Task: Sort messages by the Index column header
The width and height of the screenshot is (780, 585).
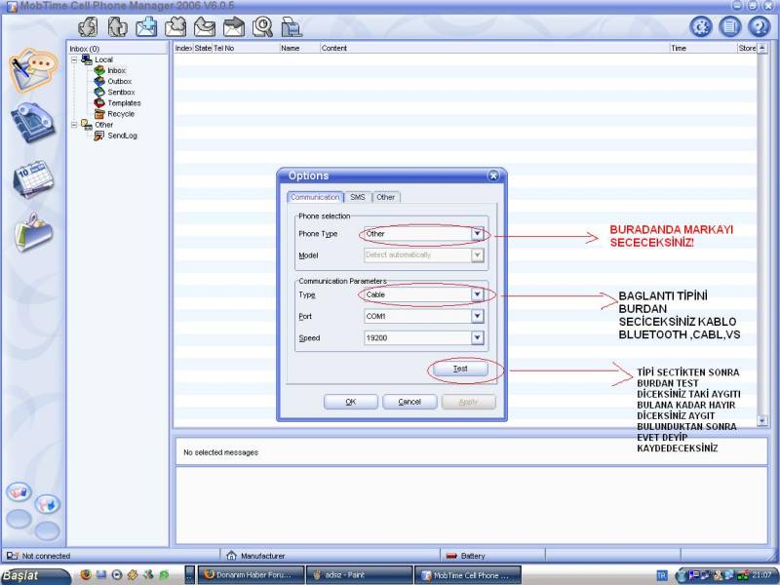Action: click(183, 48)
